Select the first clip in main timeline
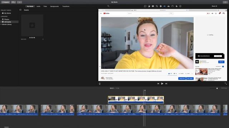229x128 pixels. (19, 110)
